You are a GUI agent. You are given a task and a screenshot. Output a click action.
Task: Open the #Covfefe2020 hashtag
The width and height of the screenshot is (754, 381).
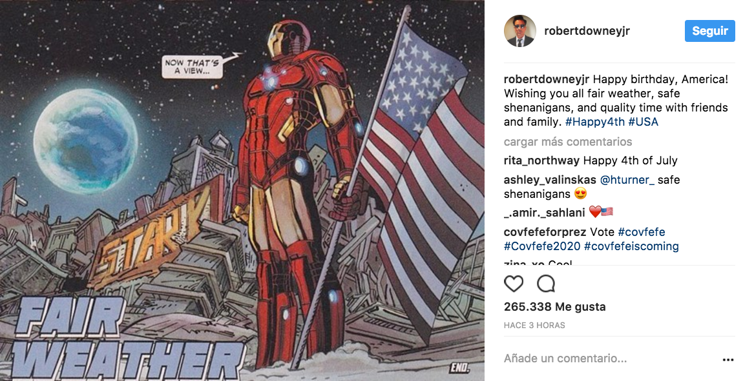click(x=542, y=246)
